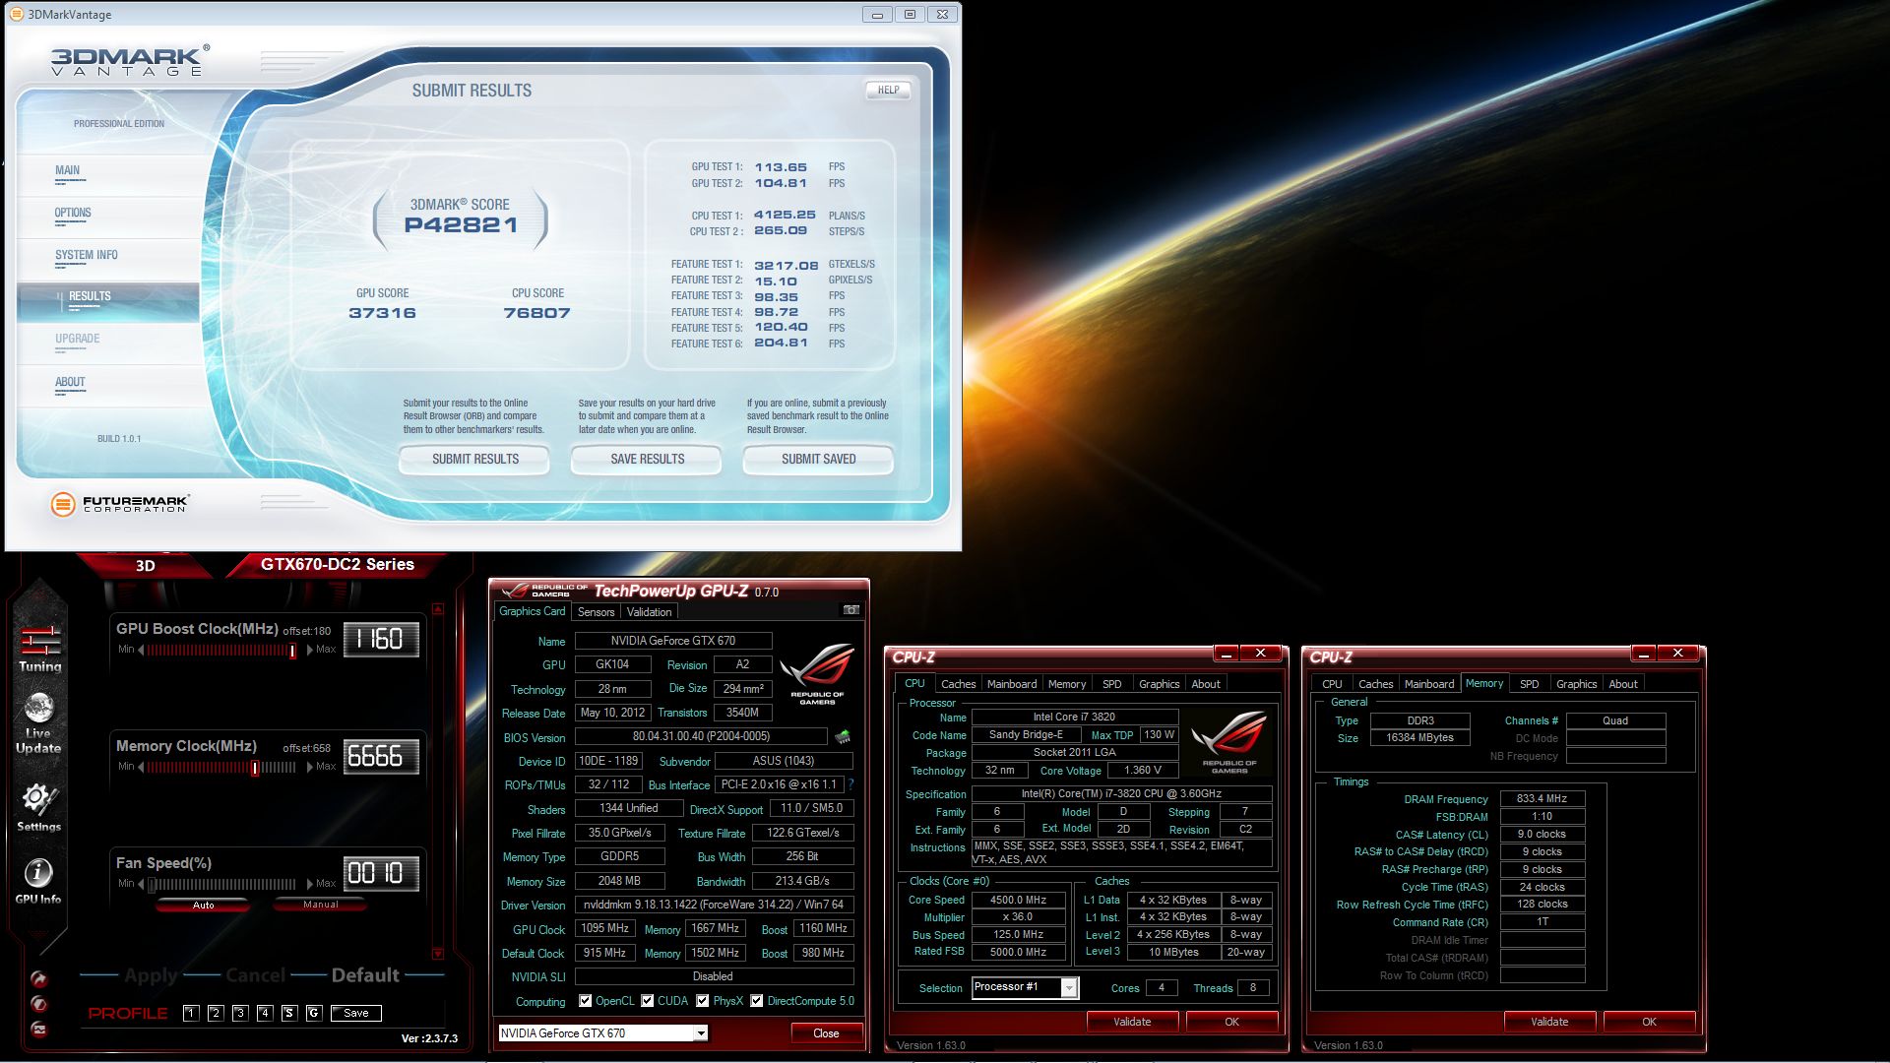Open Graphics tab in right CPU-Z window
The image size is (1890, 1063).
[x=1576, y=684]
